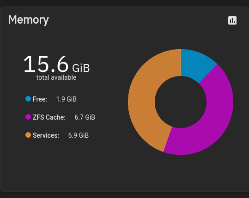The image size is (249, 198).
Task: Click the 1.9 GiB free value
Action: click(x=67, y=99)
